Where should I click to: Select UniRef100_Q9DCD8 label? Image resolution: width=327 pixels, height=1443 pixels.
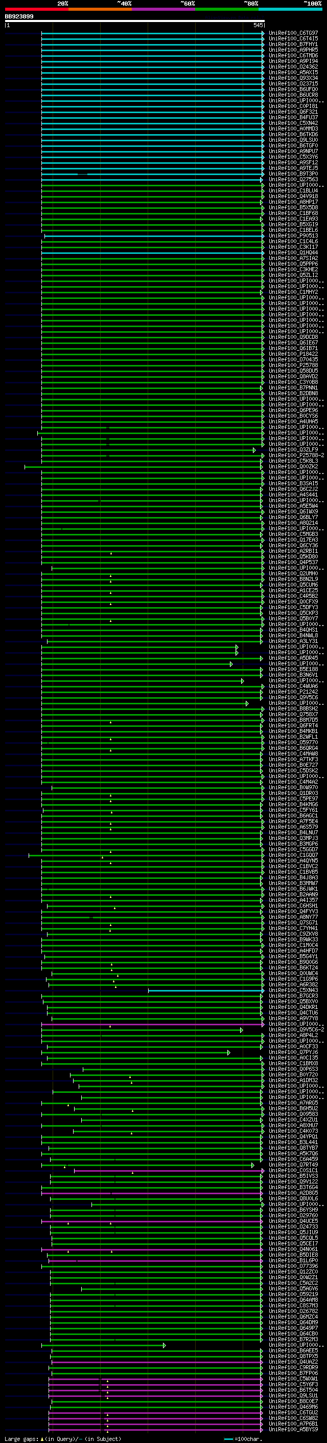click(x=293, y=337)
